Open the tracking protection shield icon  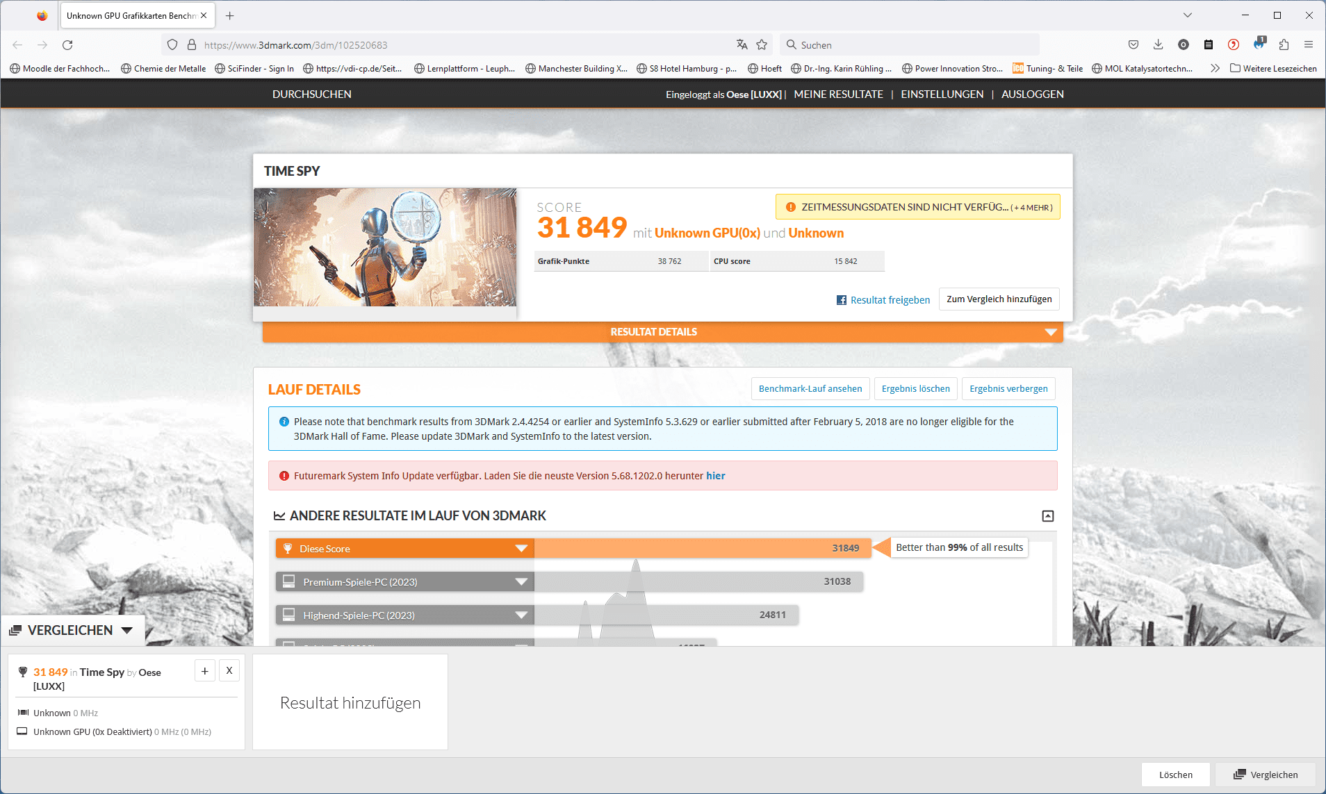[172, 44]
